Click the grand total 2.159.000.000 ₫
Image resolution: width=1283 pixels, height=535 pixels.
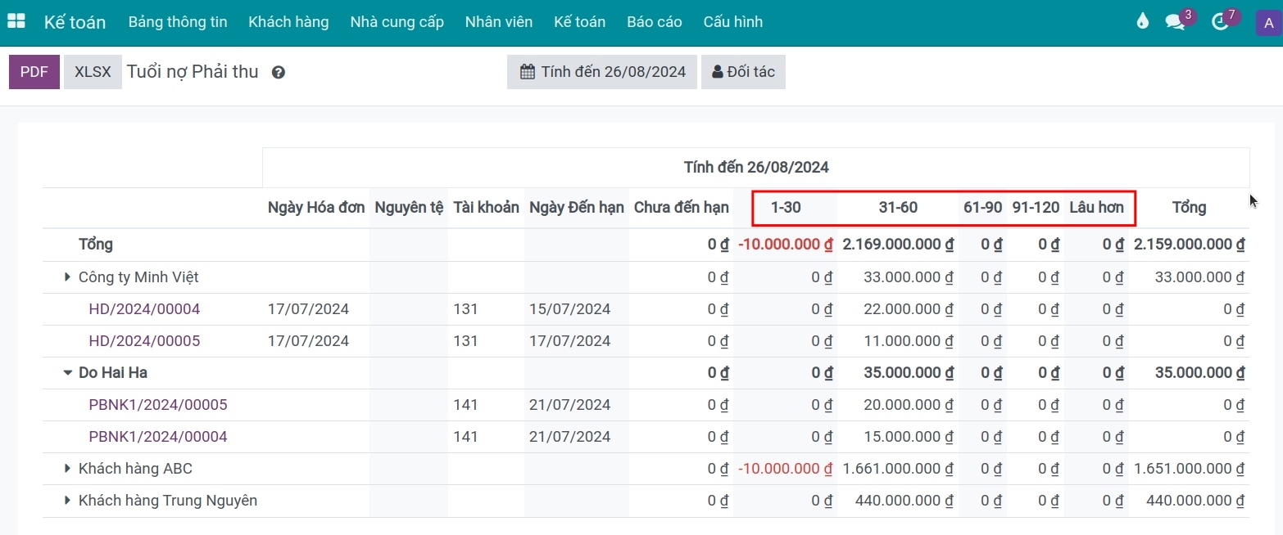tap(1190, 245)
